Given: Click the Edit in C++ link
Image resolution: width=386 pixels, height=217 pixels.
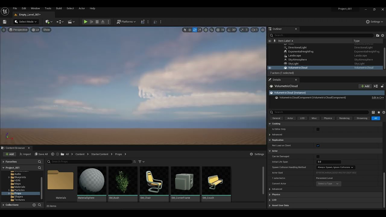Looking at the screenshot, I should 378,98.
